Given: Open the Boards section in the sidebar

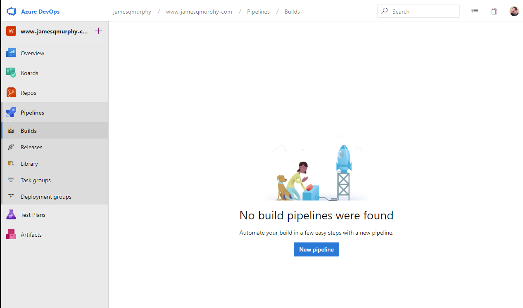Looking at the screenshot, I should coord(29,73).
